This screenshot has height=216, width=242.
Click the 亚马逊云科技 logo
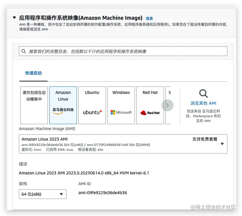(x=63, y=111)
